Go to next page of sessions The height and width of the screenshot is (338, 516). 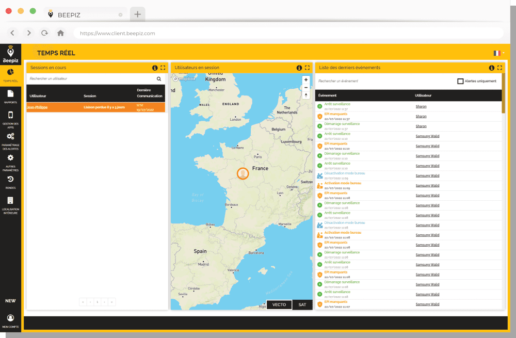coord(105,302)
